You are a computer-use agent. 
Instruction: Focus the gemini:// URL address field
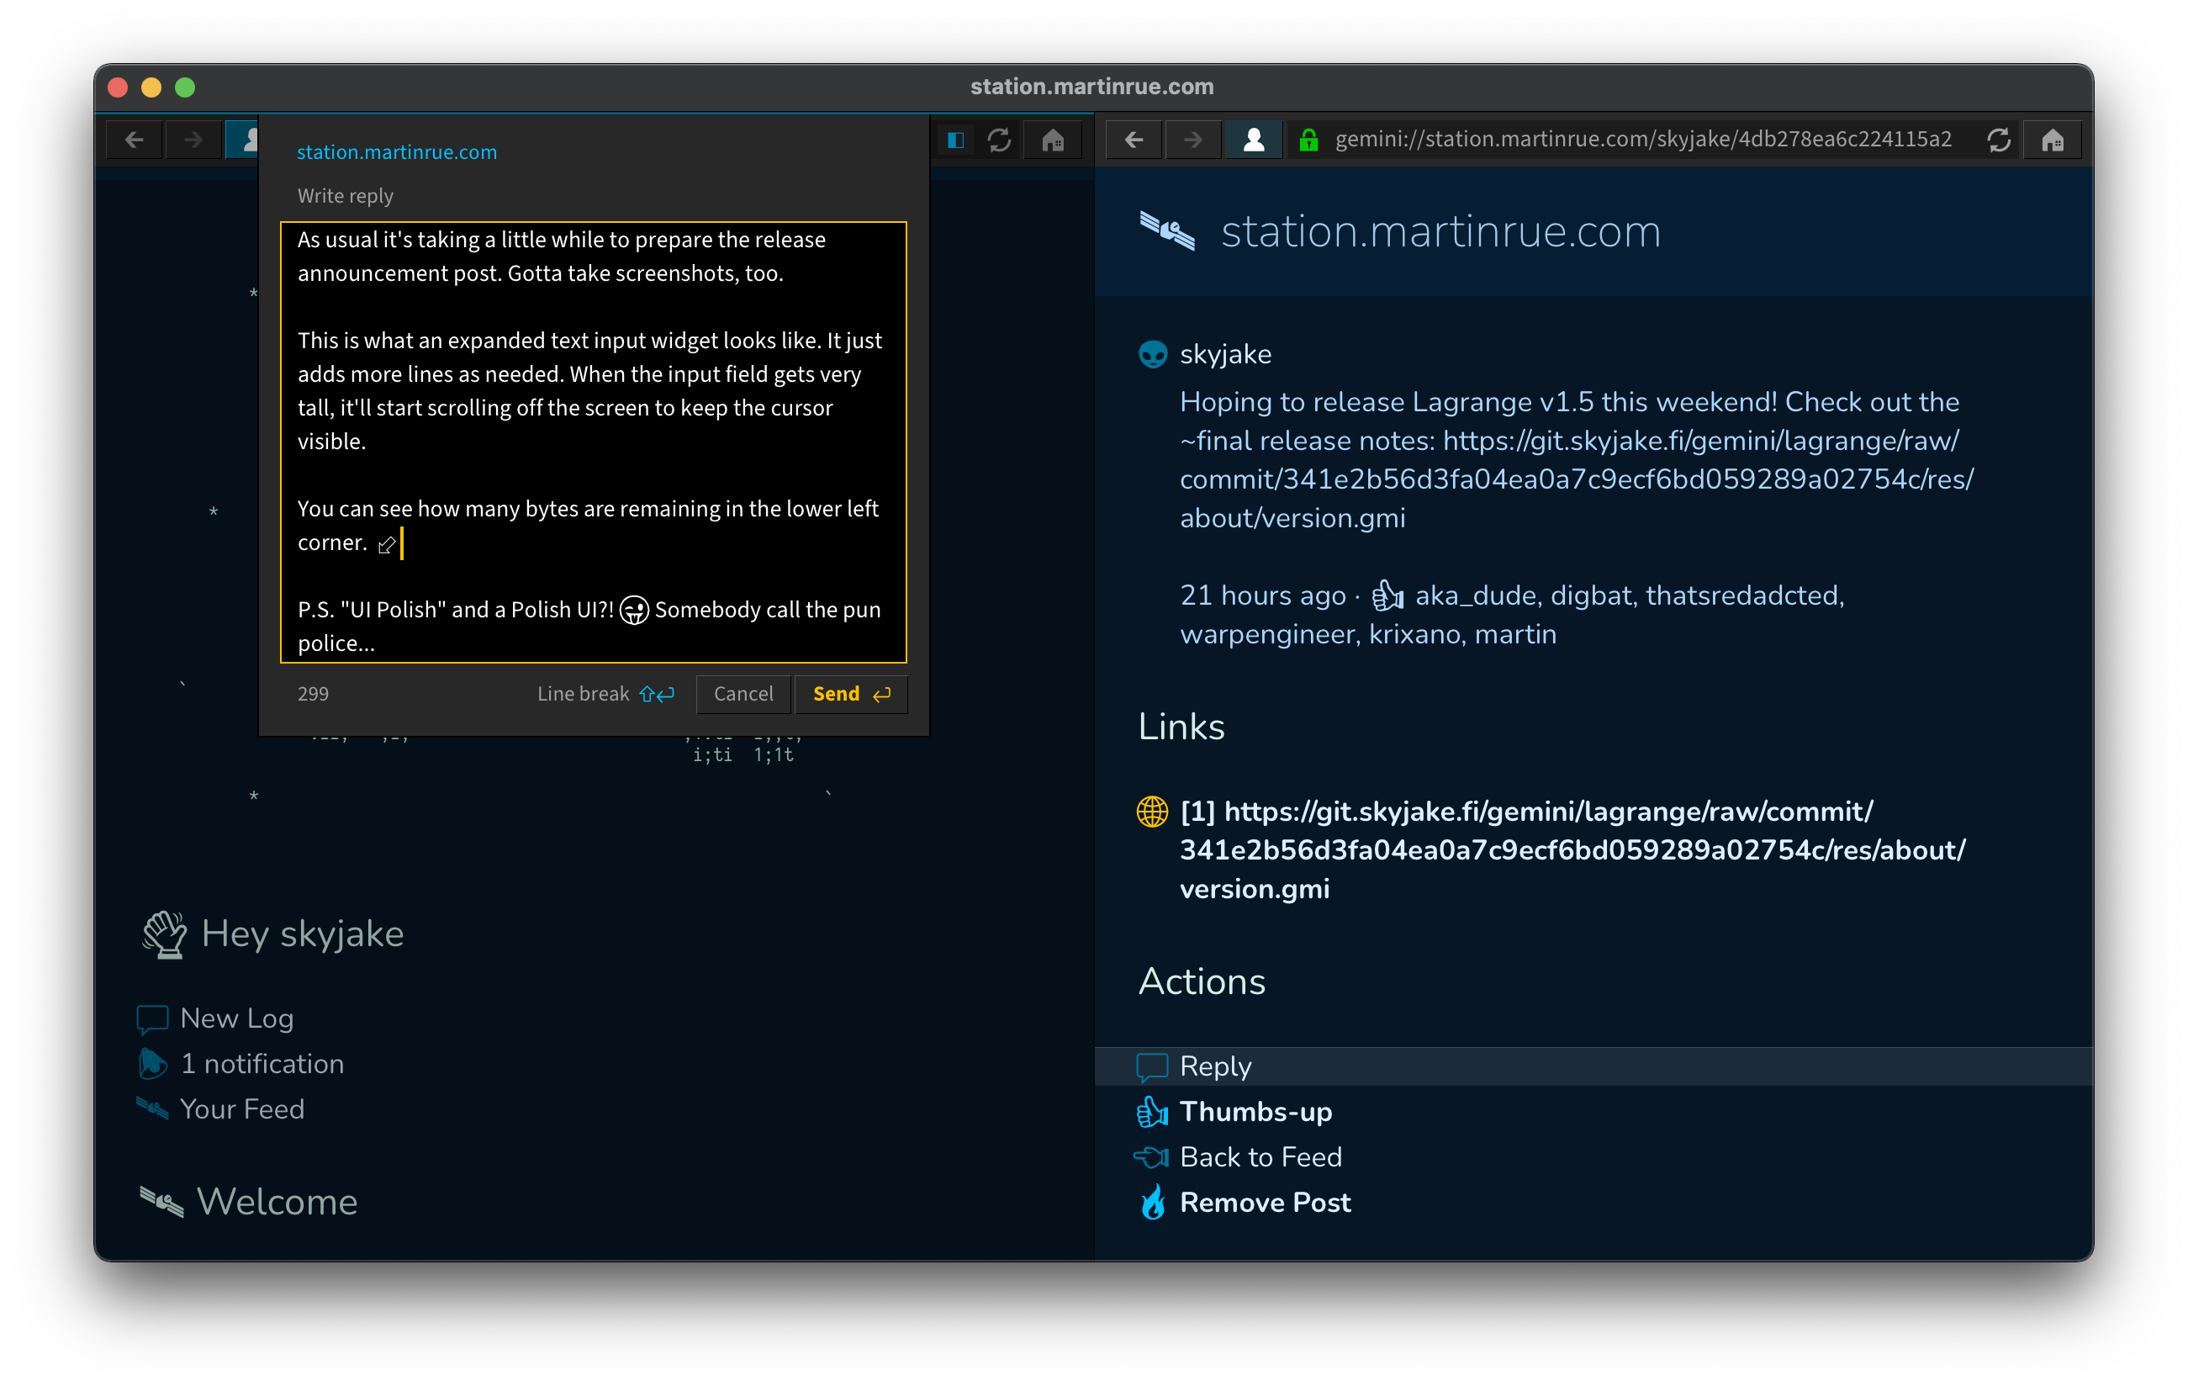[1643, 140]
